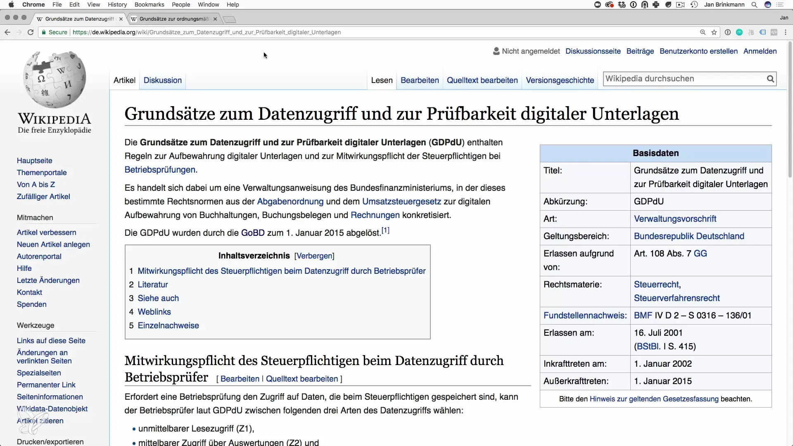This screenshot has height=446, width=793.
Task: Open the Anmelden login link
Action: point(760,51)
